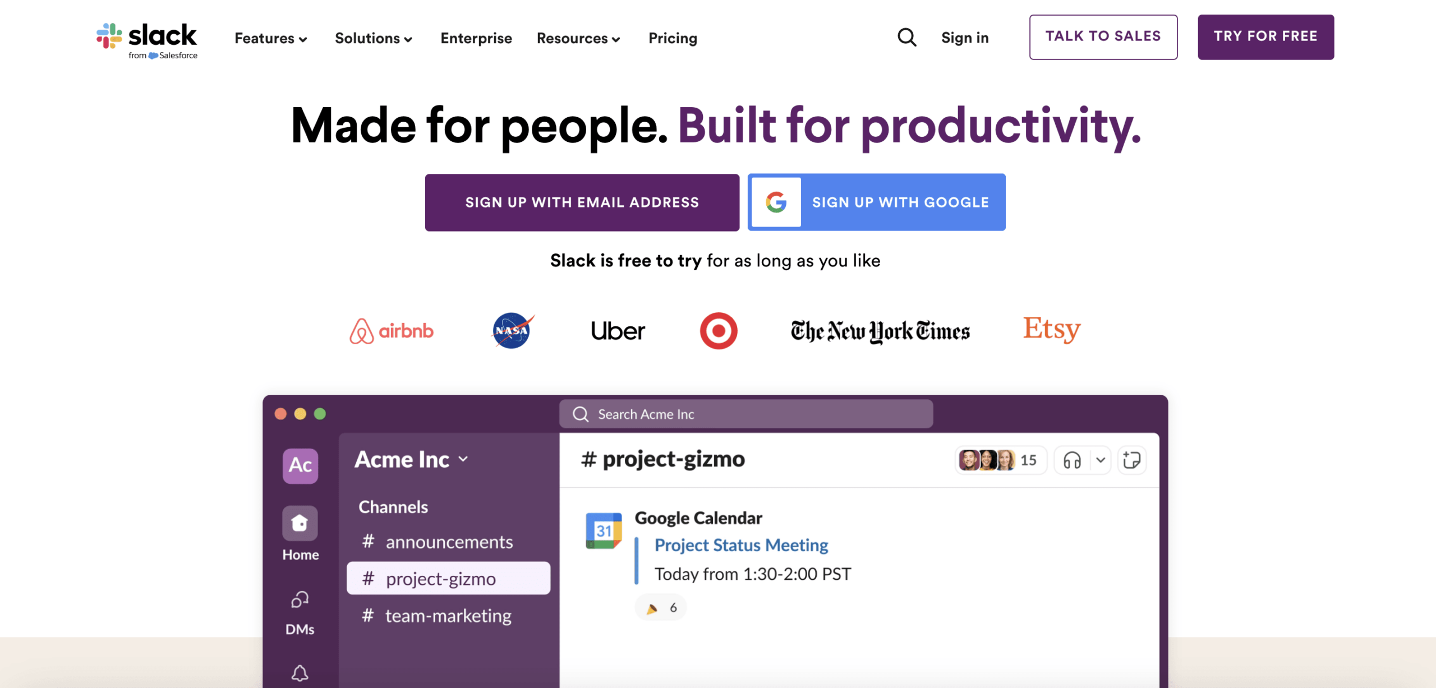This screenshot has width=1436, height=688.
Task: Click the search icon in top navbar
Action: pyautogui.click(x=906, y=36)
